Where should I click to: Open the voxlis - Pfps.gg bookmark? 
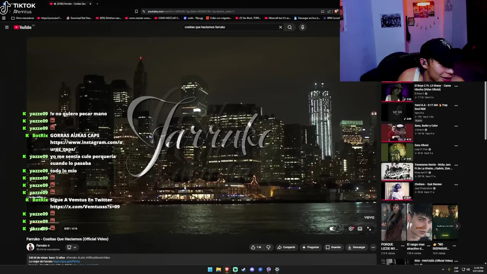click(193, 18)
